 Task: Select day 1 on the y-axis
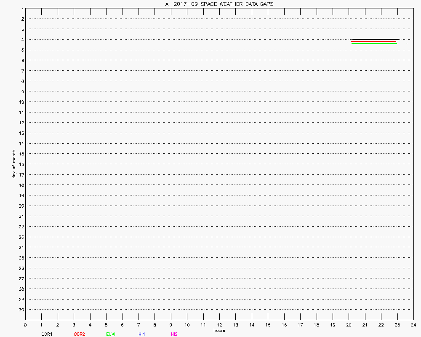[21, 9]
